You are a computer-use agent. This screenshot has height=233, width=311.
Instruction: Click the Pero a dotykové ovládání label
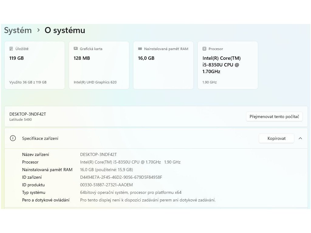pos(46,200)
